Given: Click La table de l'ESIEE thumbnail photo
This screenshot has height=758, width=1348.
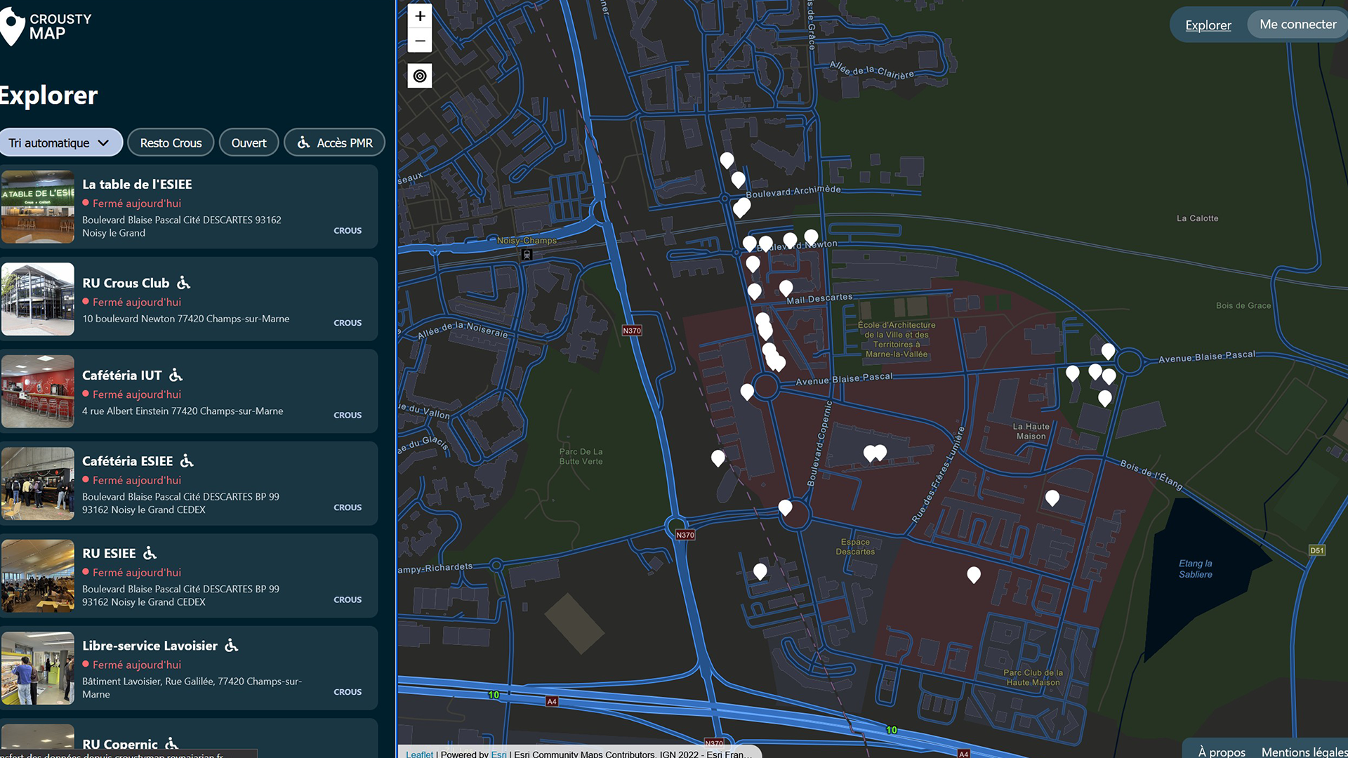Looking at the screenshot, I should point(38,207).
